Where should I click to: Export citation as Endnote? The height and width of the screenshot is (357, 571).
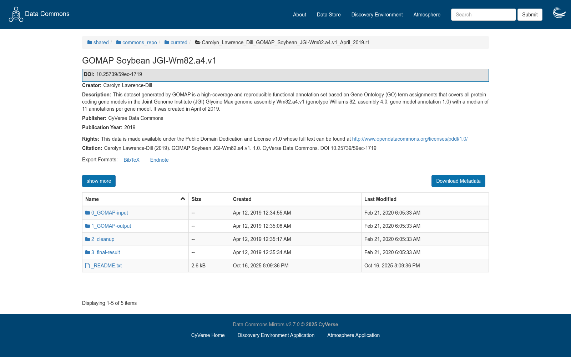click(x=159, y=160)
